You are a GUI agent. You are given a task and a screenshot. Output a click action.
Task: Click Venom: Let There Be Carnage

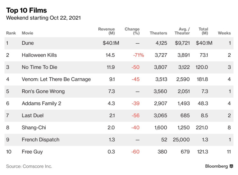point(56,79)
